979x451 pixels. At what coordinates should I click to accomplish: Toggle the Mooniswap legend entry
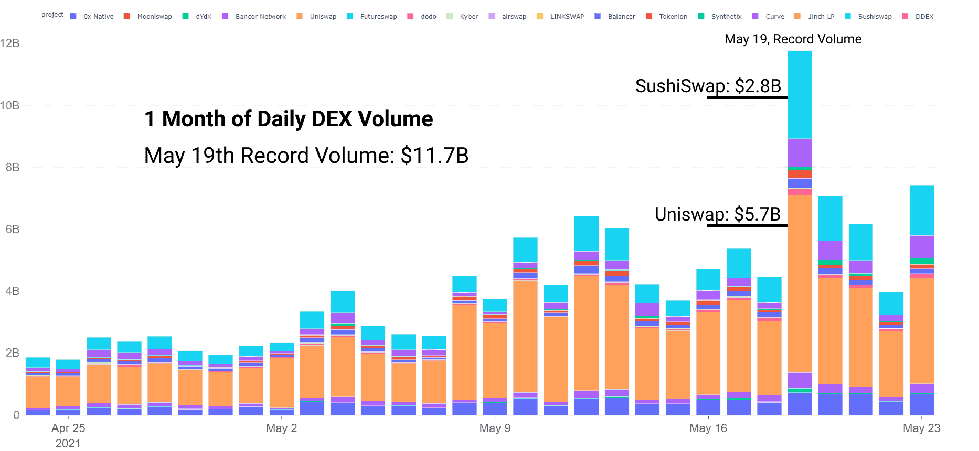tap(148, 16)
